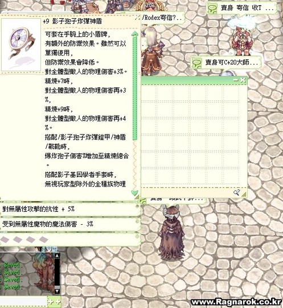Click the first empty diamond card slot

(5, 239)
